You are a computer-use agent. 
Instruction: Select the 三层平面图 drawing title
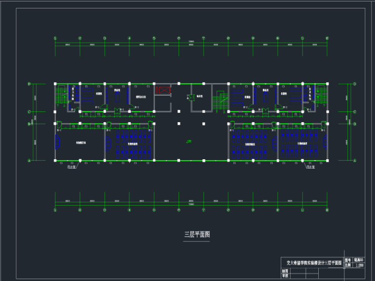tap(197, 235)
